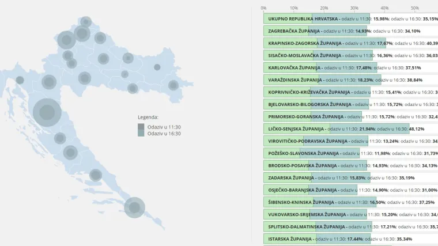Image resolution: width=438 pixels, height=246 pixels.
Task: Select the Istarska županija bar
Action: (317, 239)
